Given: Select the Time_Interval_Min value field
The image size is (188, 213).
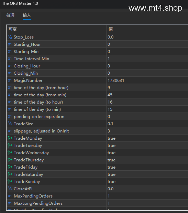Looking at the screenshot, I should tap(147, 59).
